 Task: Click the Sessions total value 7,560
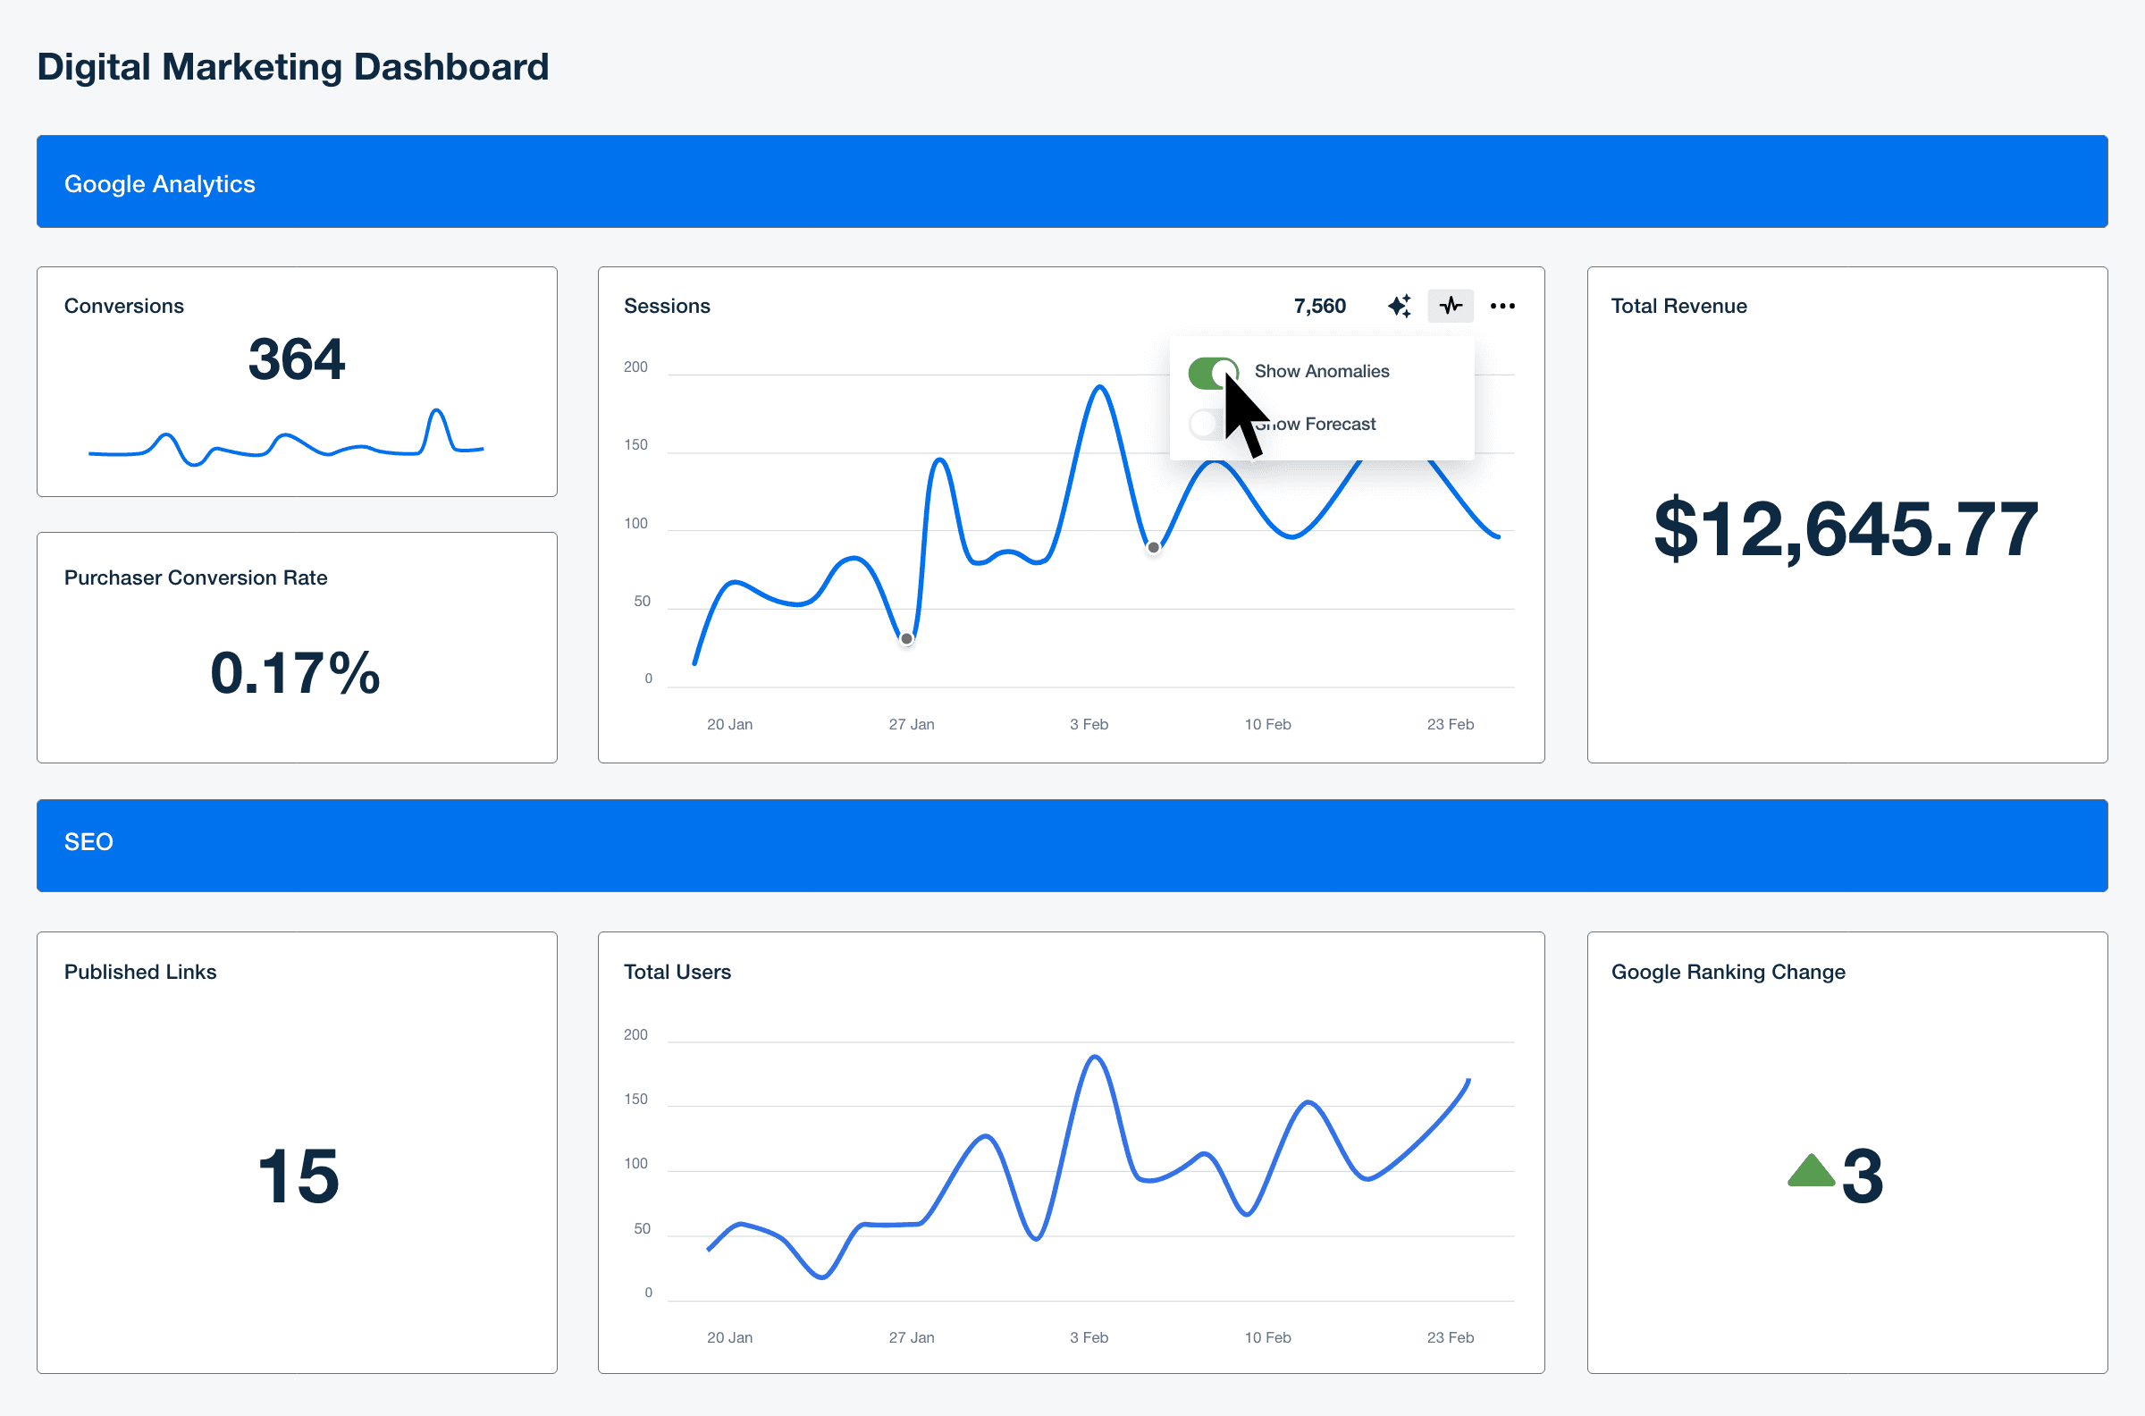pos(1319,306)
